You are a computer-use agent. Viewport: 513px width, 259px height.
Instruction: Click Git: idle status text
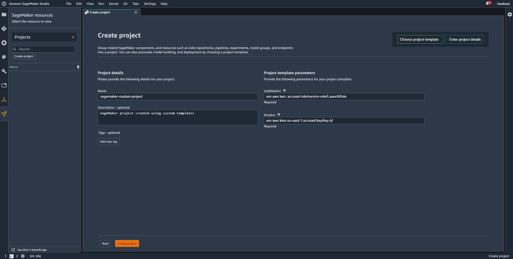(x=35, y=256)
